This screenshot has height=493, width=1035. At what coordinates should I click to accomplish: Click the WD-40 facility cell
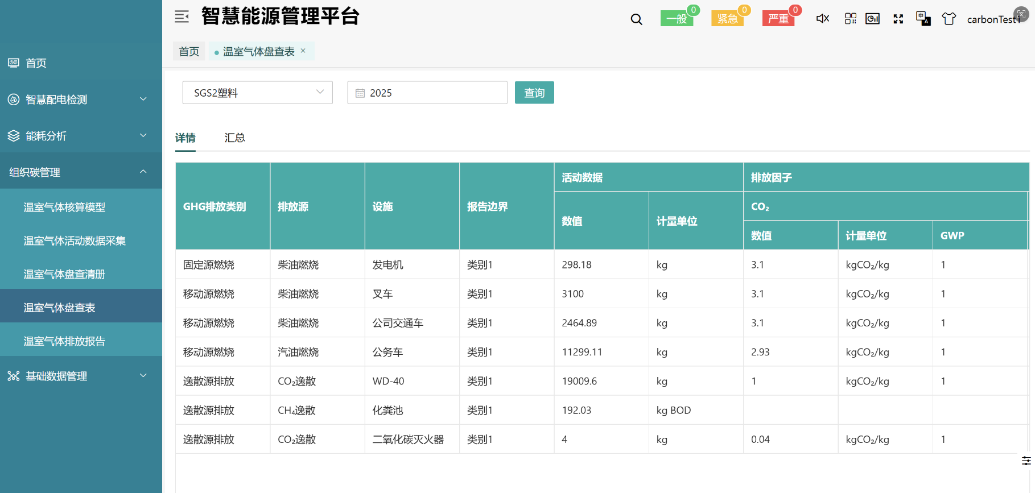tap(412, 381)
